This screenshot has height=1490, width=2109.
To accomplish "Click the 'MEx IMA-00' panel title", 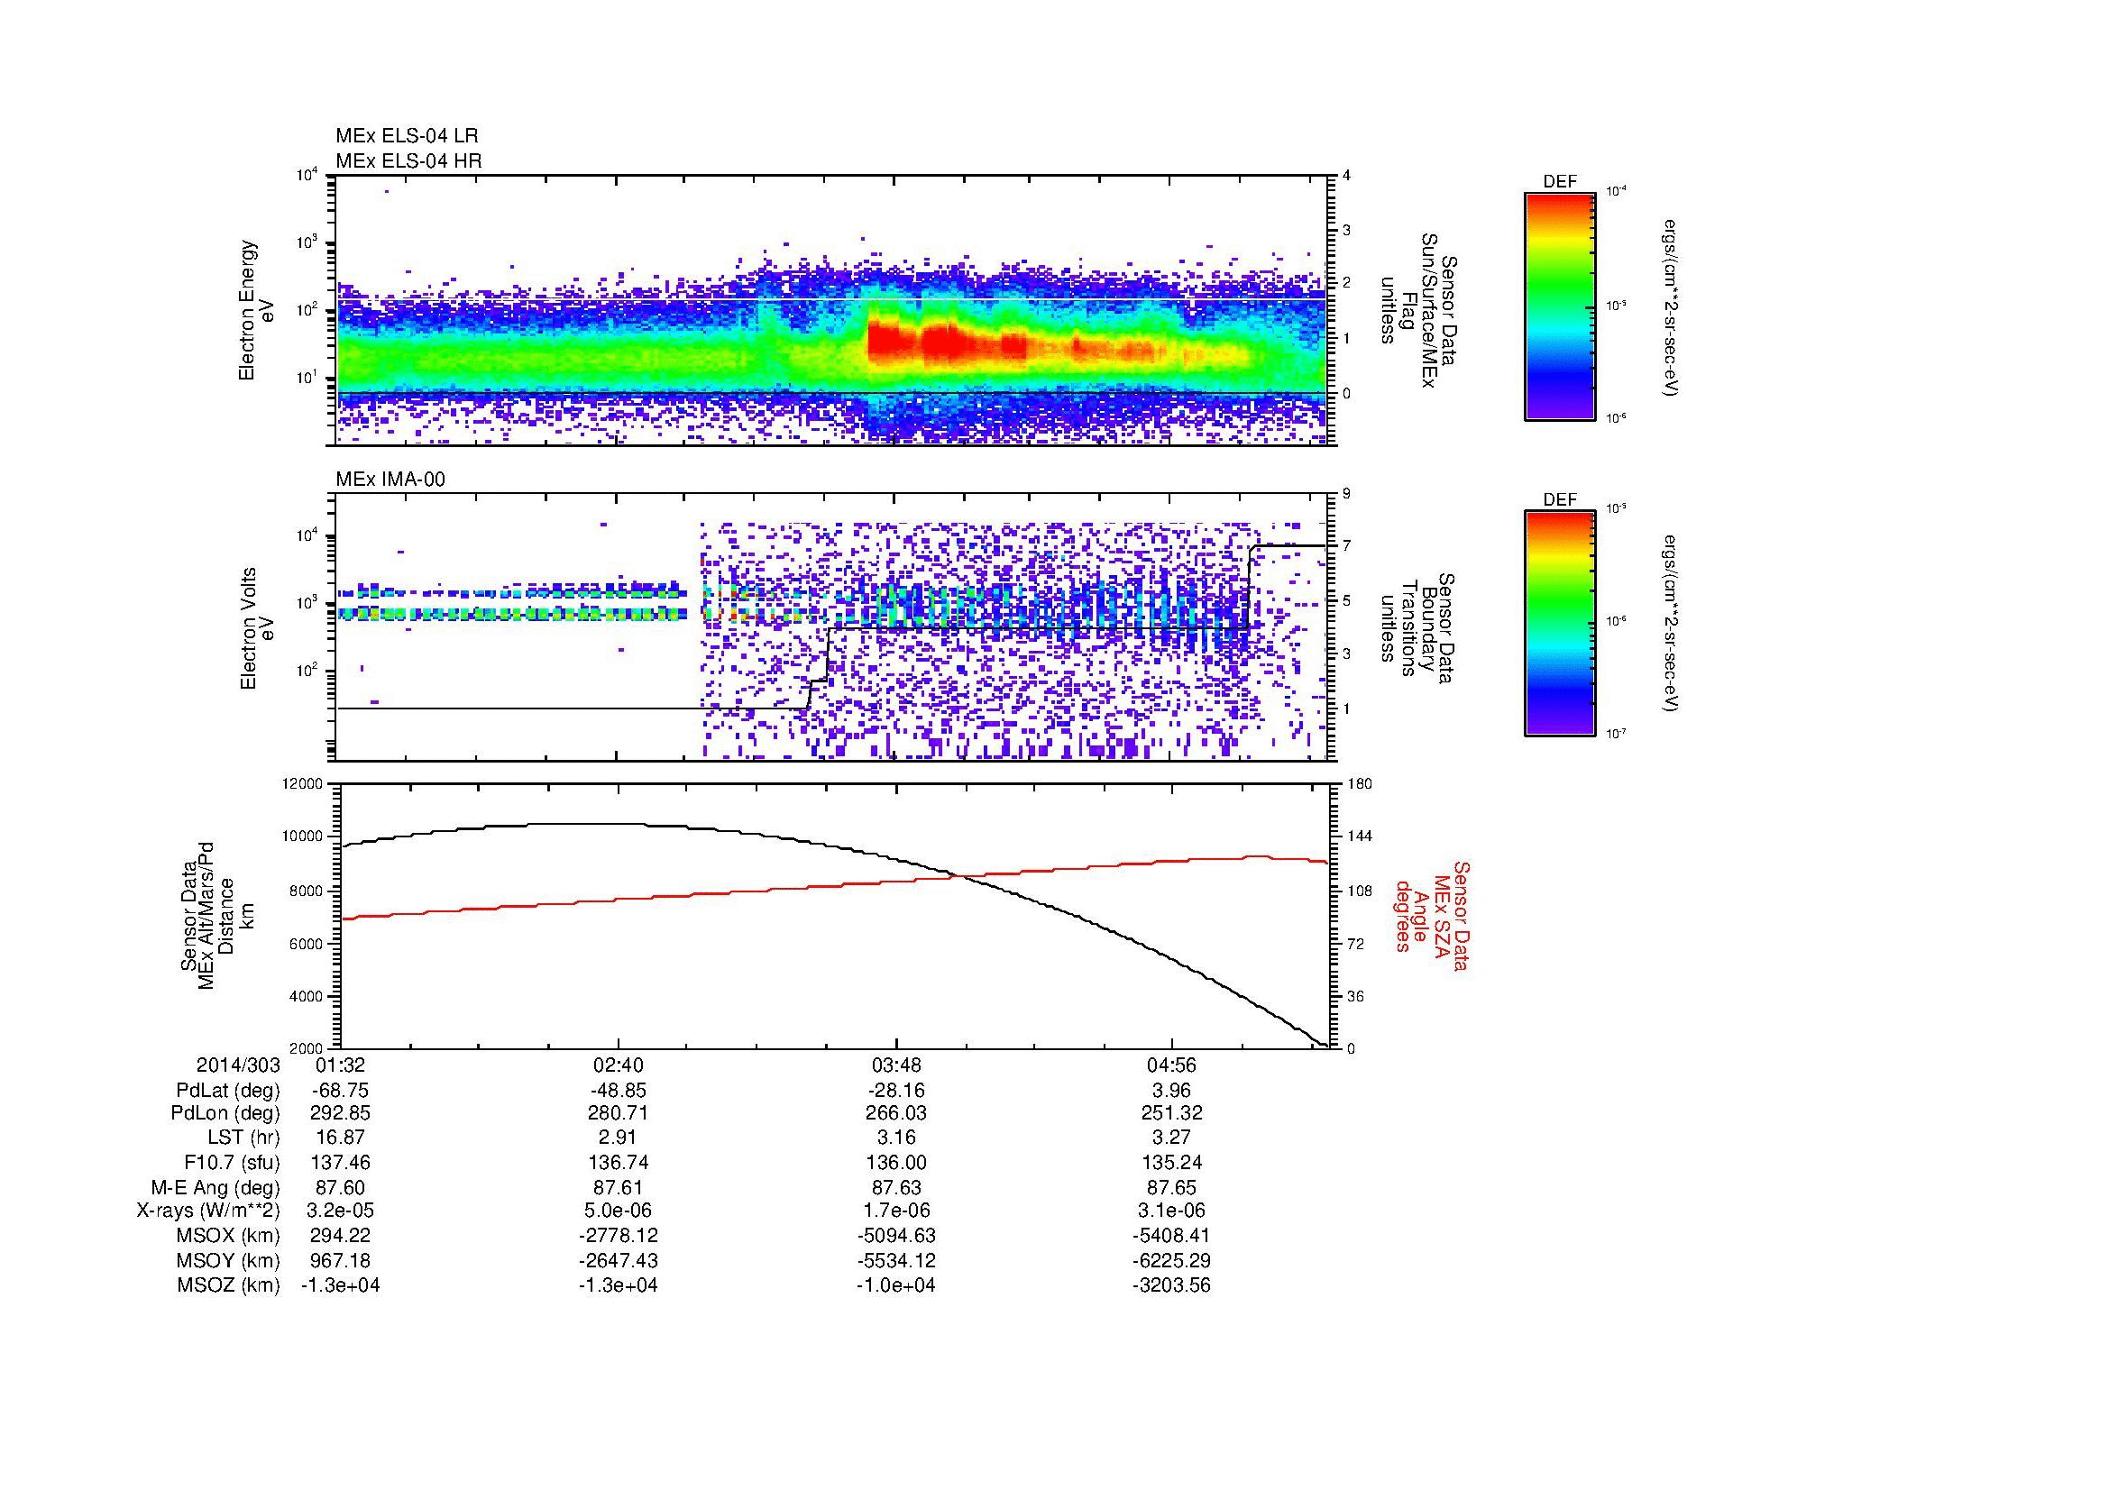I will pyautogui.click(x=390, y=480).
